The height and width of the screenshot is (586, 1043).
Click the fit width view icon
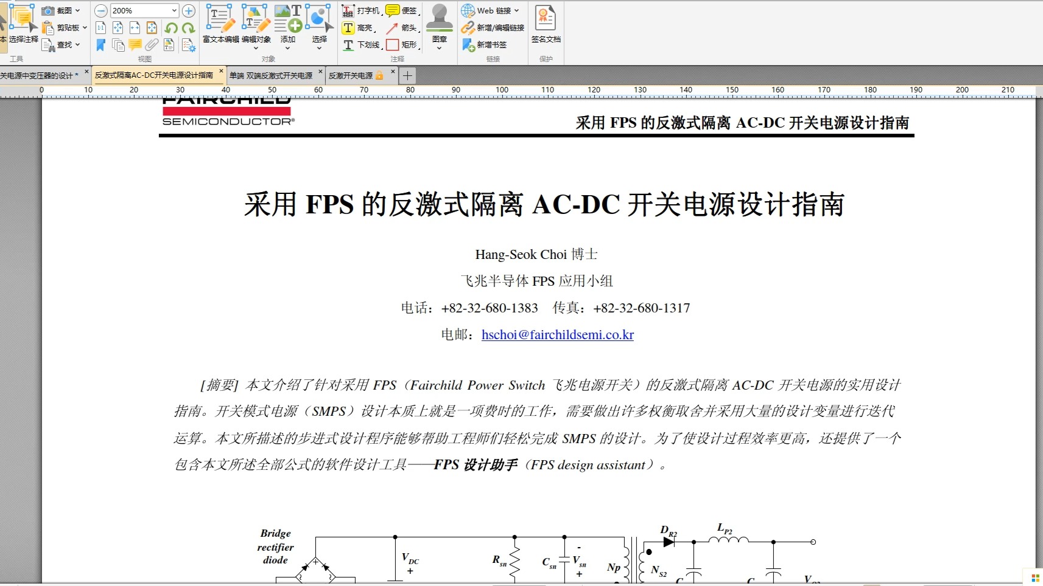tap(135, 27)
